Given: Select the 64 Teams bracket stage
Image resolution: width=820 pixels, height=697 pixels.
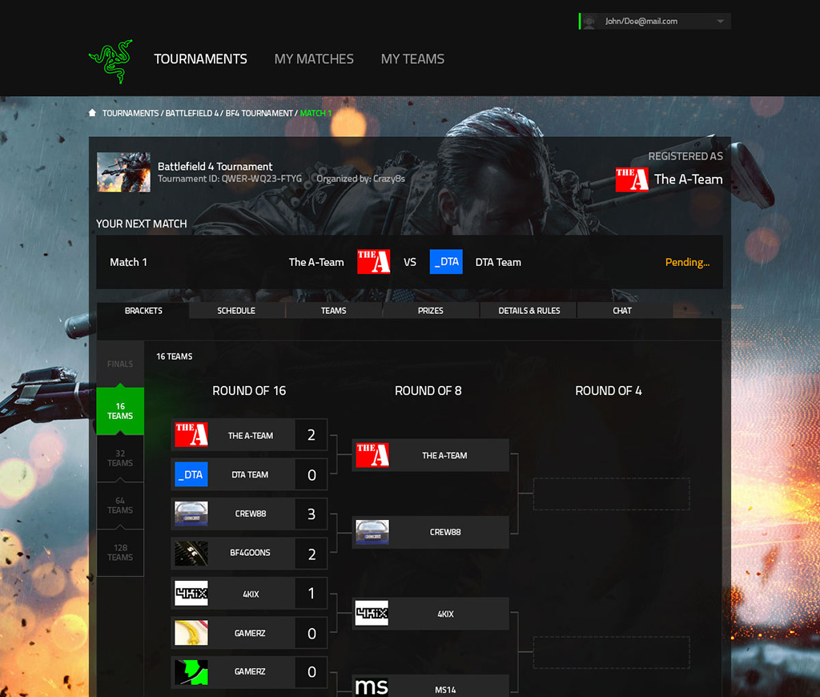Looking at the screenshot, I should point(120,505).
